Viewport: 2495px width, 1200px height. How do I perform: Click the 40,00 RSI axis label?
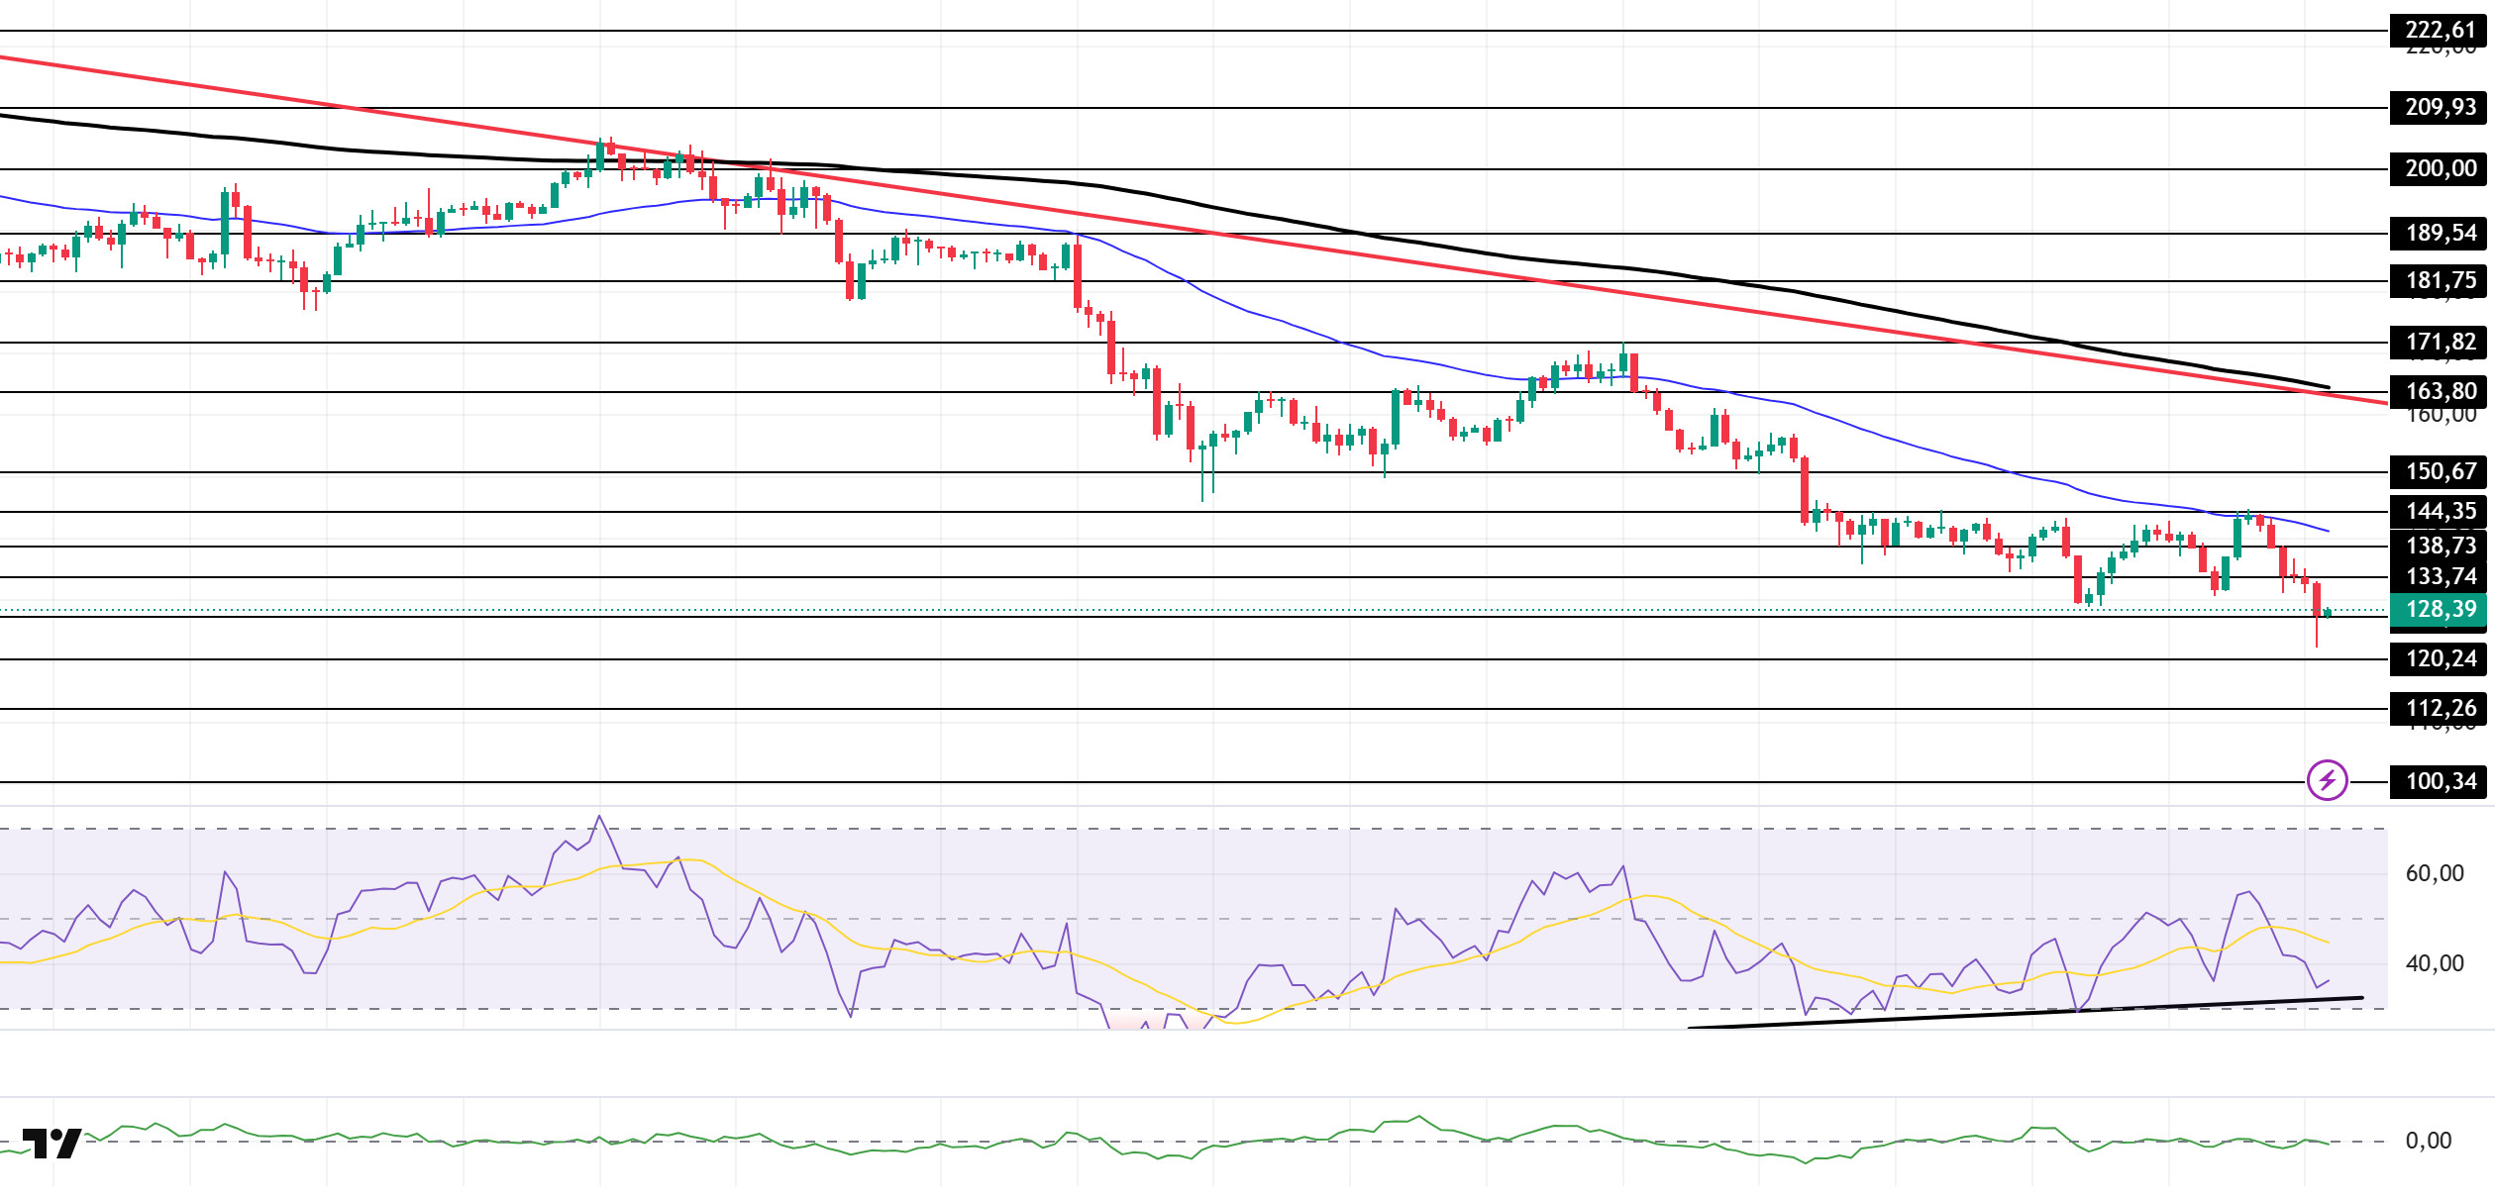2434,963
